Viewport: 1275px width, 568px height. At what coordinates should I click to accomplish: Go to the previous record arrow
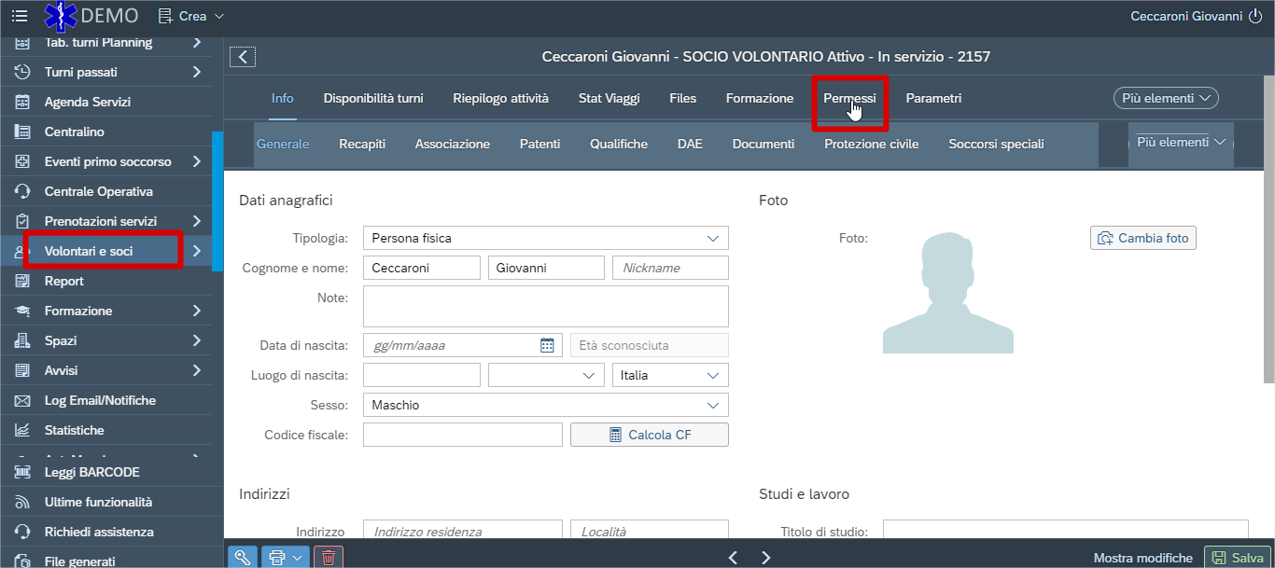(733, 558)
